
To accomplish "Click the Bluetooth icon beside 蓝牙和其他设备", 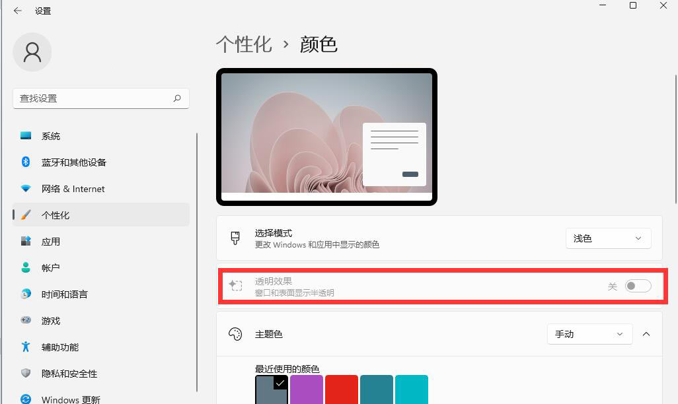I will click(x=26, y=162).
